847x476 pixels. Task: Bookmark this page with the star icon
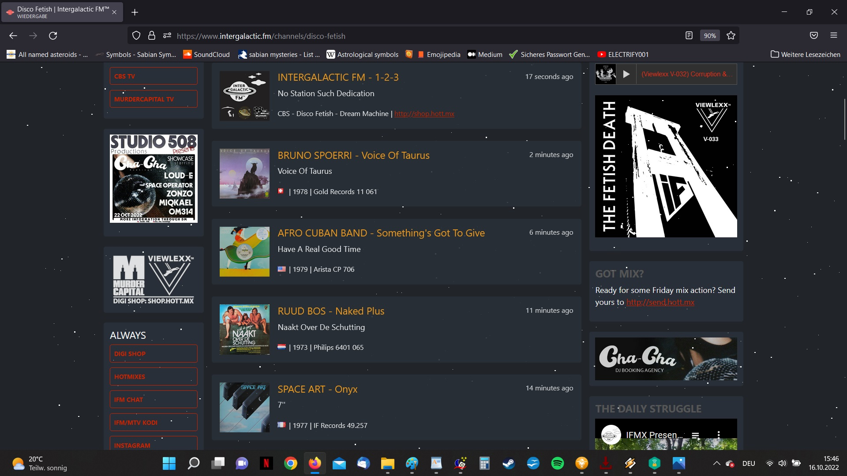[731, 36]
